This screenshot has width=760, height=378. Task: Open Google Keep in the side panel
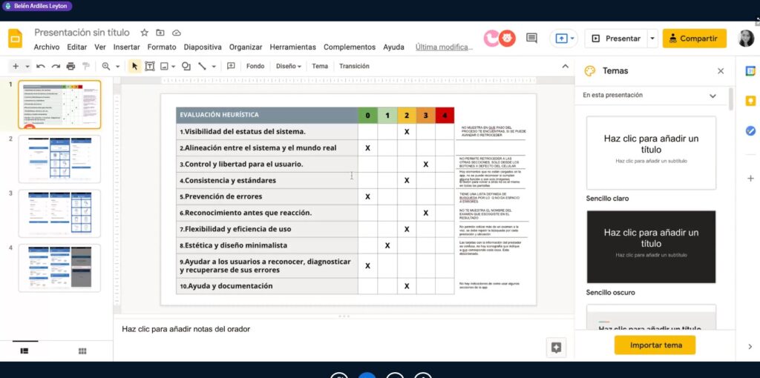pos(750,101)
